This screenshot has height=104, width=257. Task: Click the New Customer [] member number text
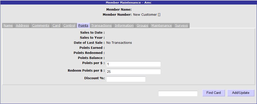point(147,15)
